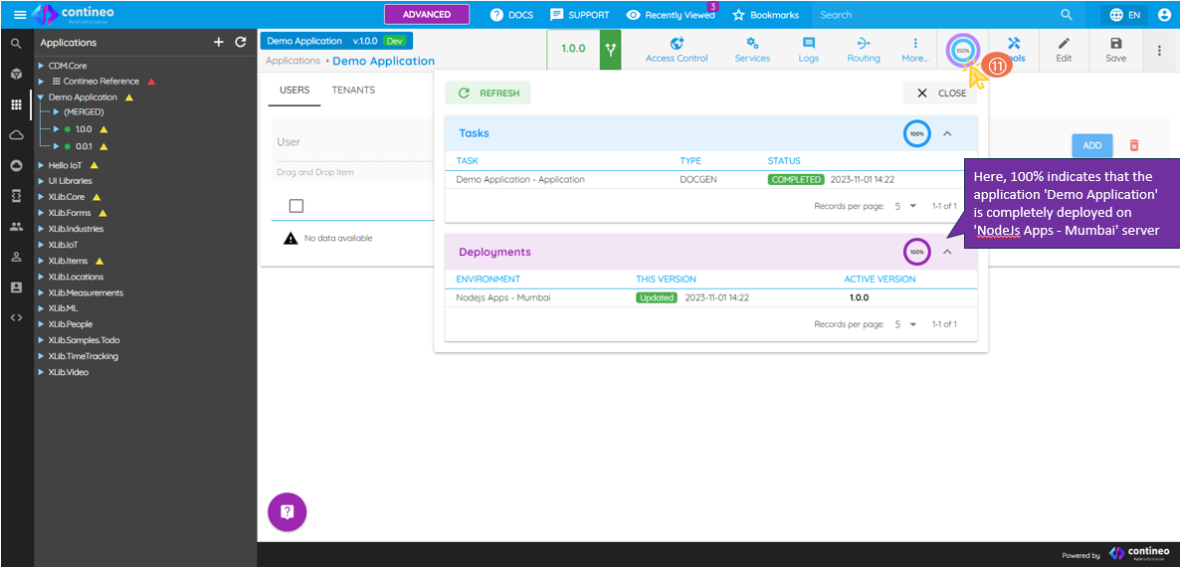Screen dimensions: 1180x567
Task: Click the top Search input field
Action: click(930, 15)
